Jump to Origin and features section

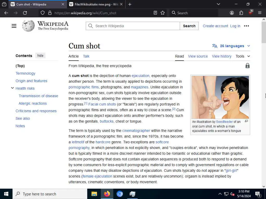tap(31, 81)
